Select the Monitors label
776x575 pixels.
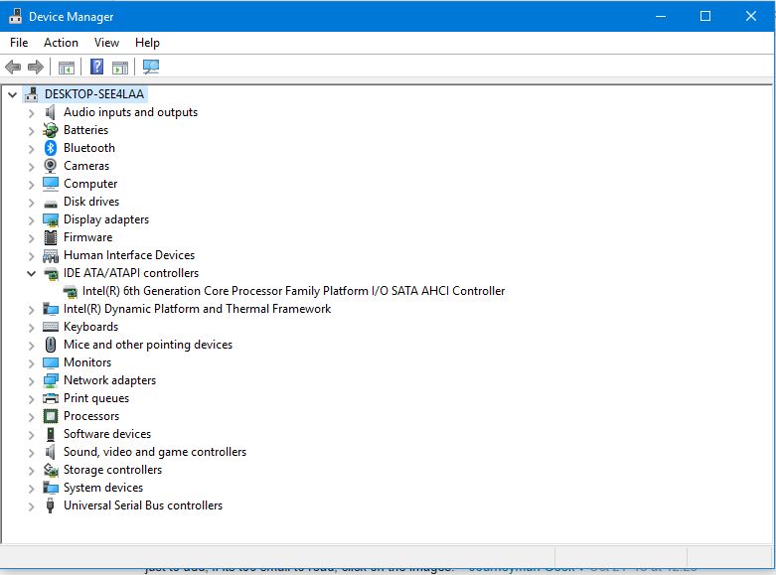coord(87,362)
